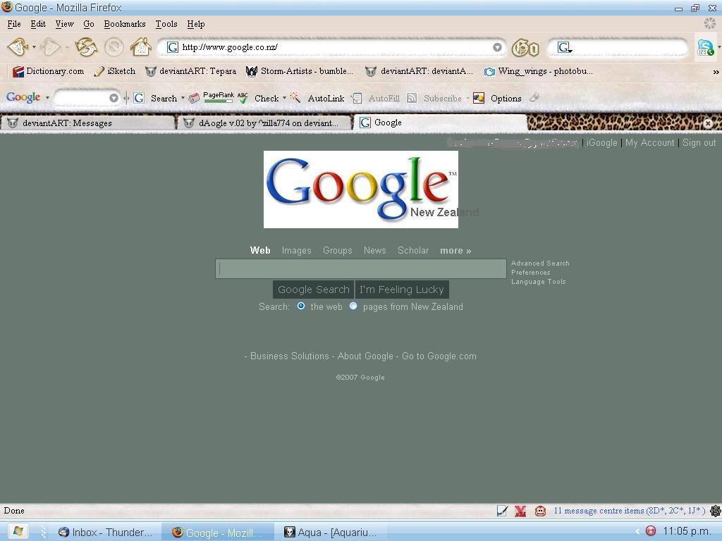Open the iSketch bookmark
Viewport: 722px width, 541px height.
tap(115, 71)
